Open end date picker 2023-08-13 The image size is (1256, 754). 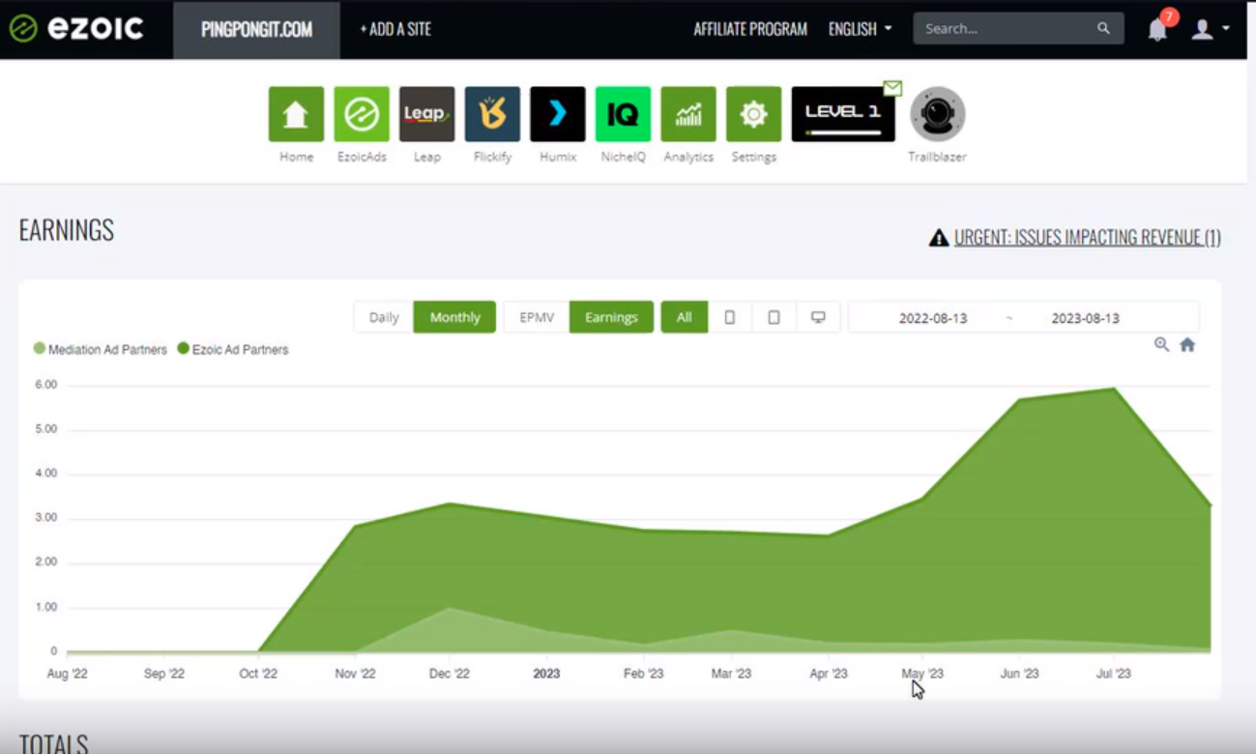tap(1086, 318)
